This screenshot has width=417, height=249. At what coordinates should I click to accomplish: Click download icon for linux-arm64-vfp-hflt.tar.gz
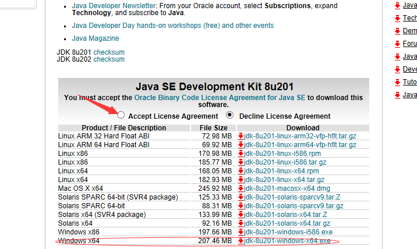pos(241,145)
